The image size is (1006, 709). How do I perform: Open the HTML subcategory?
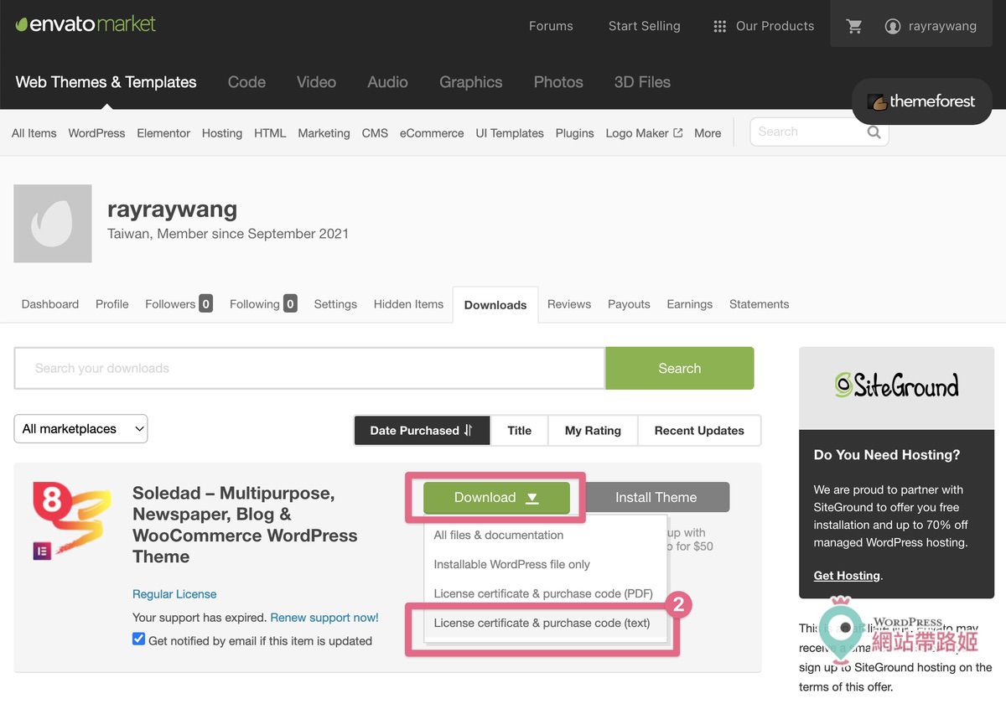(x=270, y=133)
